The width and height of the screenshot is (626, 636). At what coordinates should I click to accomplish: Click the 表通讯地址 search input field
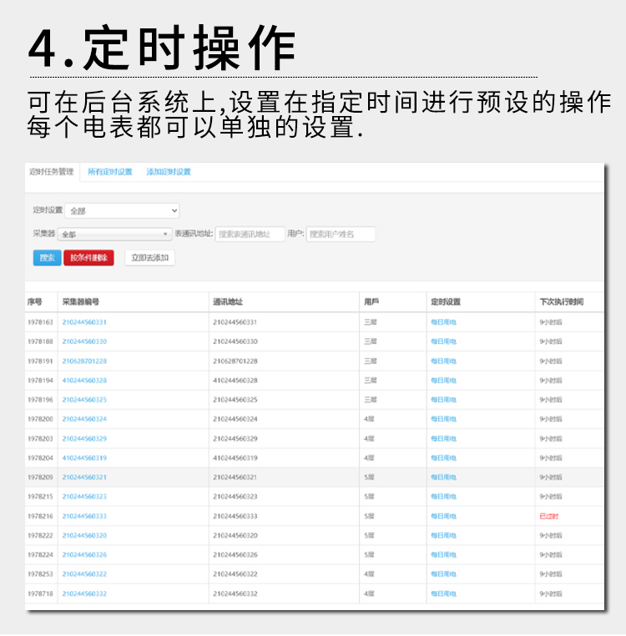click(x=250, y=235)
